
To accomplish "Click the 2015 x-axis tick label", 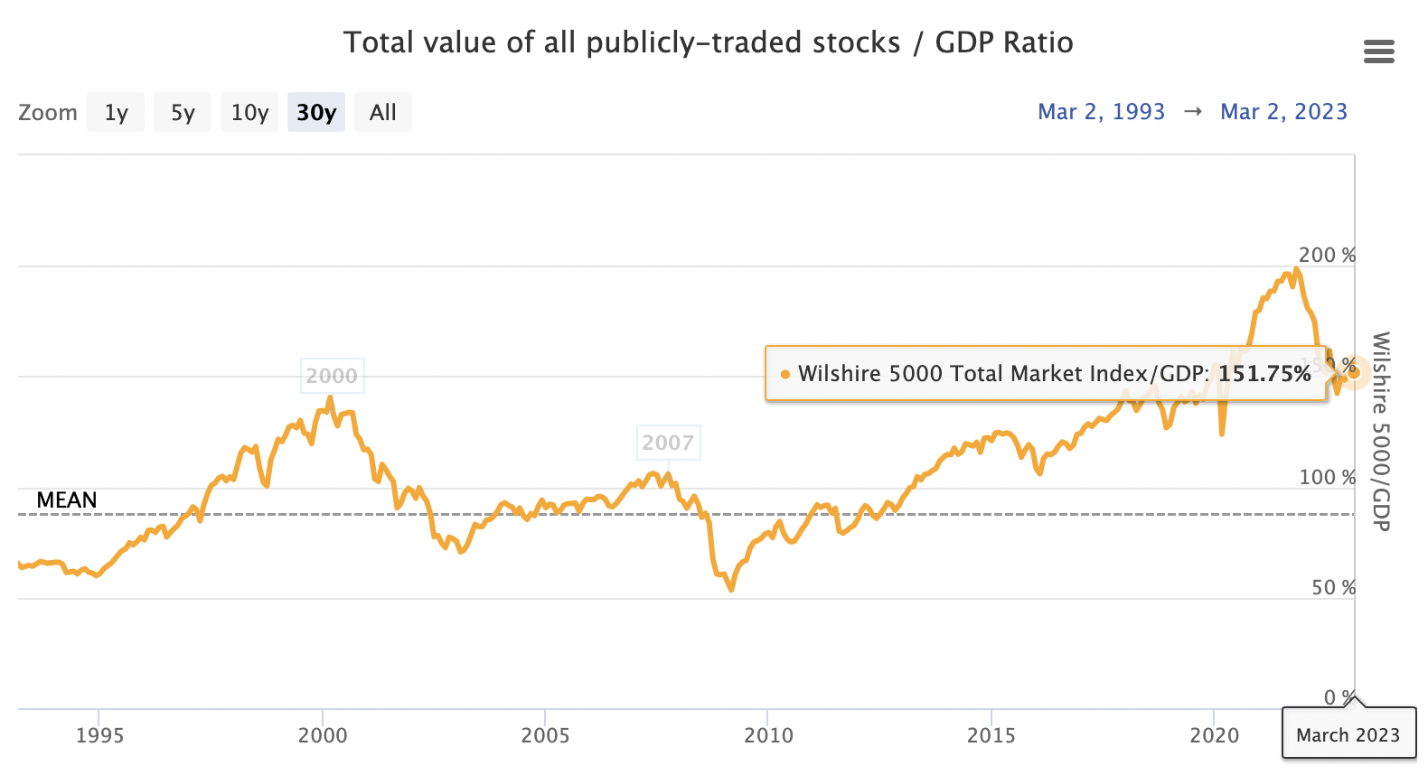I will pos(991,735).
